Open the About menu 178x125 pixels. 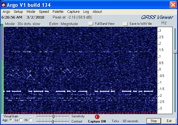point(97,12)
